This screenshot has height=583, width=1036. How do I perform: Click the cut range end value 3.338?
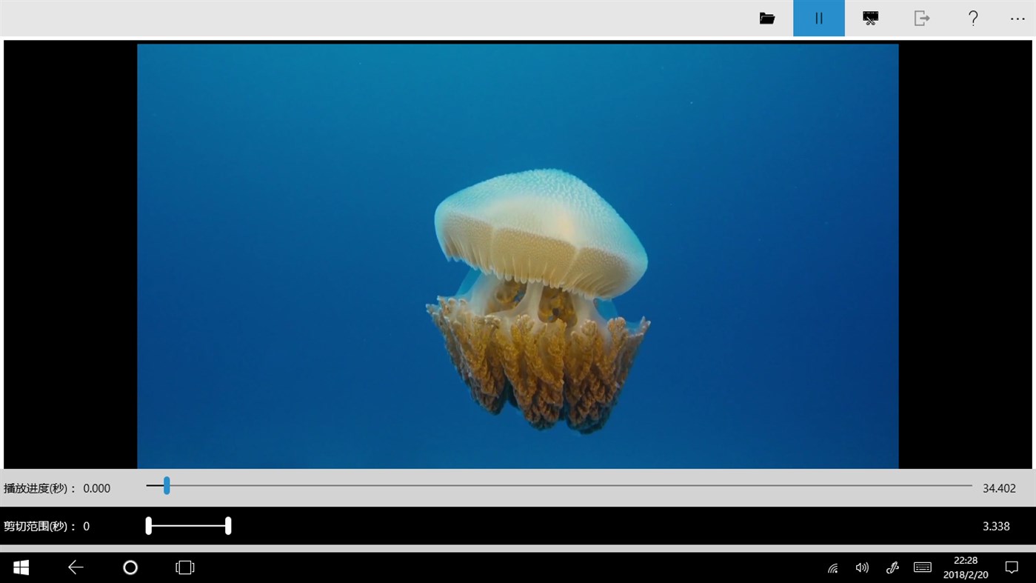(x=996, y=527)
